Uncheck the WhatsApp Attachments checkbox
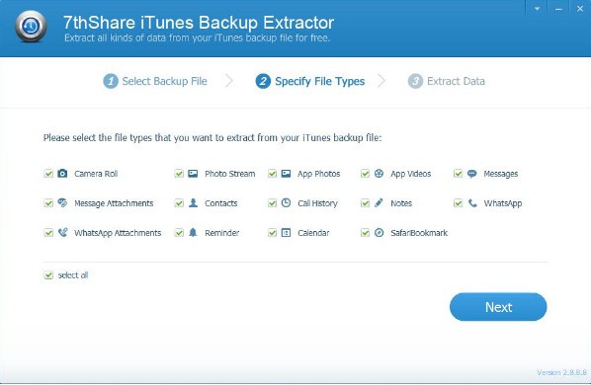Image resolution: width=591 pixels, height=385 pixels. [x=48, y=233]
